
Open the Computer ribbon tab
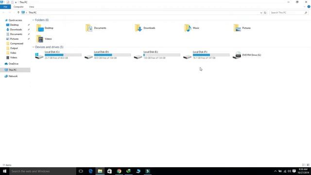coord(18,7)
